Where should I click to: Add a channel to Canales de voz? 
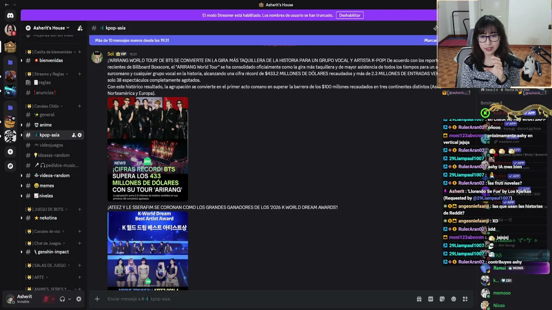coord(79,232)
